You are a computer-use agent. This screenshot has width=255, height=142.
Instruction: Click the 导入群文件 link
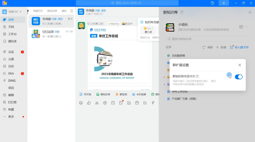(x=239, y=47)
